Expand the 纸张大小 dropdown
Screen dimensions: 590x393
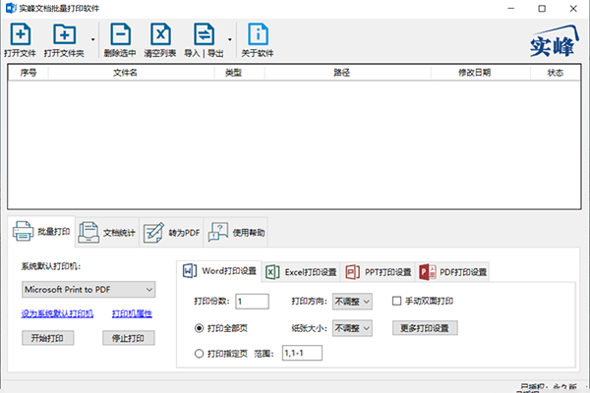[353, 327]
